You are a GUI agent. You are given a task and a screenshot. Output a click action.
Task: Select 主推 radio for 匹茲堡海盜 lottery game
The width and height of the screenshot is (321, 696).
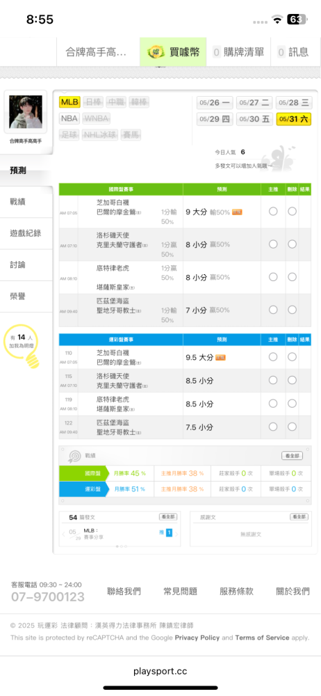click(x=273, y=427)
